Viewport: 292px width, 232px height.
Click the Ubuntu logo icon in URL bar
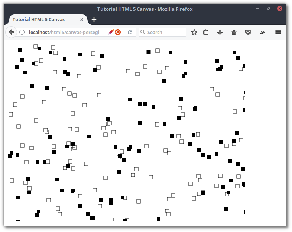click(x=118, y=33)
